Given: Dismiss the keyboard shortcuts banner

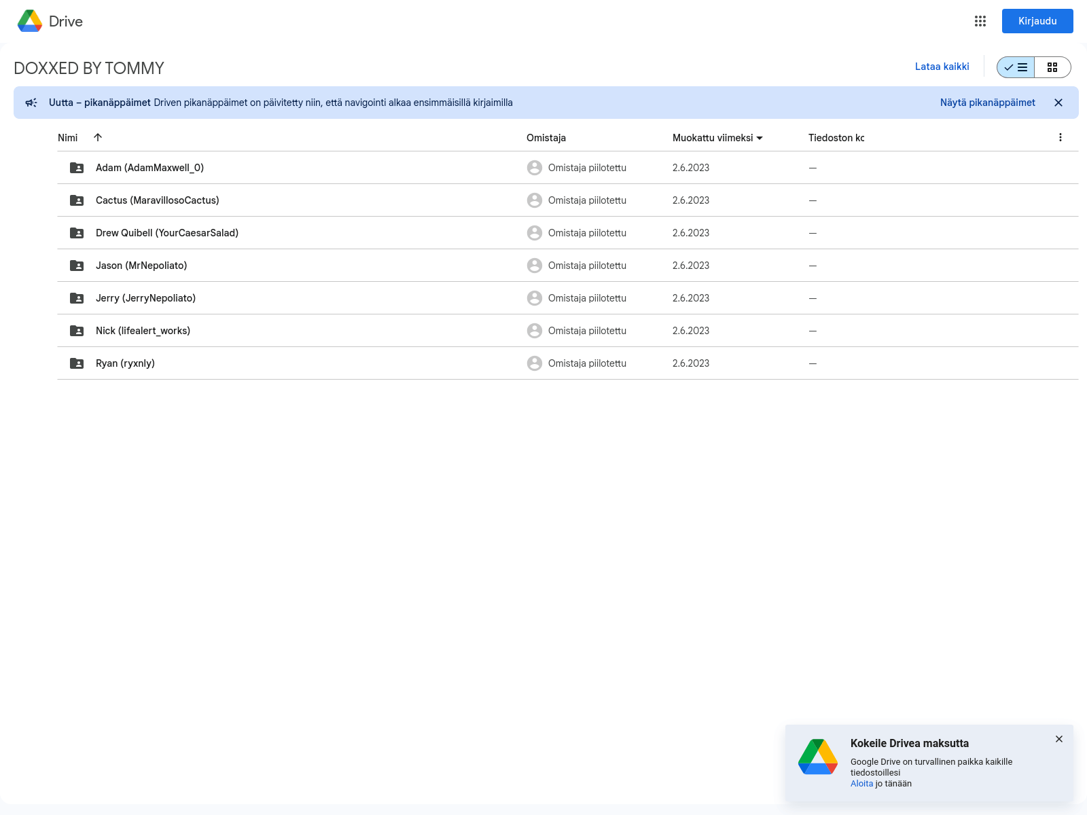Looking at the screenshot, I should click(1058, 103).
